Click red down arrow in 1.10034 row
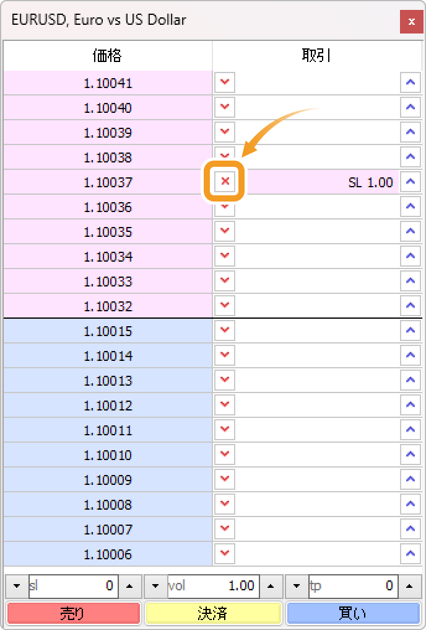 pos(225,256)
